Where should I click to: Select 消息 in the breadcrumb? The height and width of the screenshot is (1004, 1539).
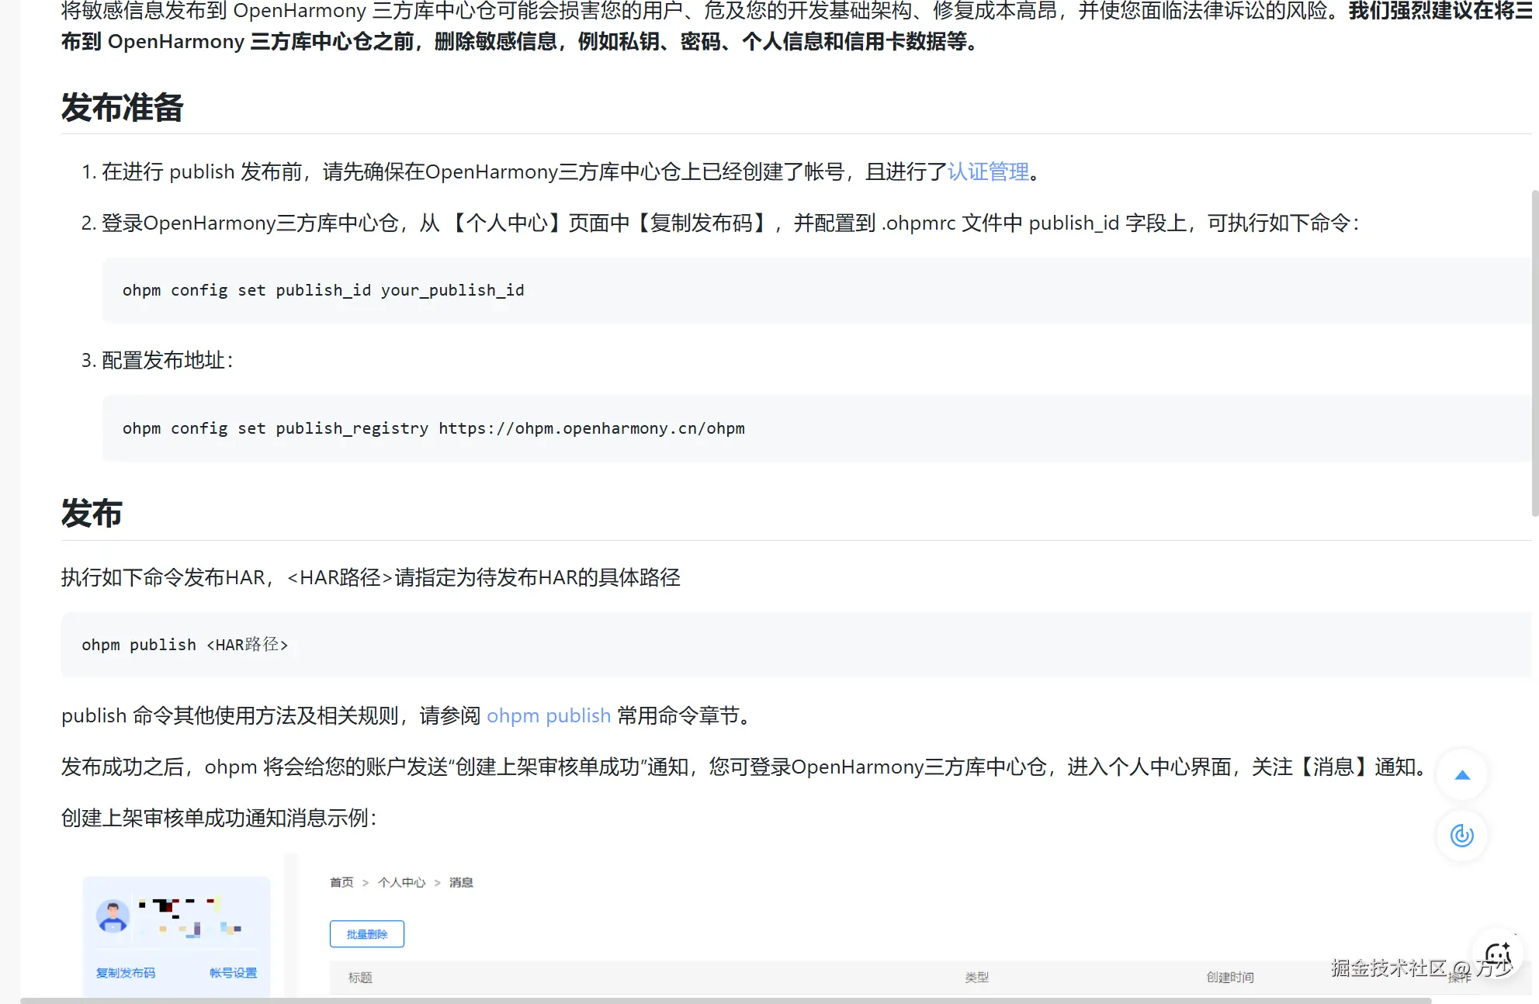pos(461,882)
